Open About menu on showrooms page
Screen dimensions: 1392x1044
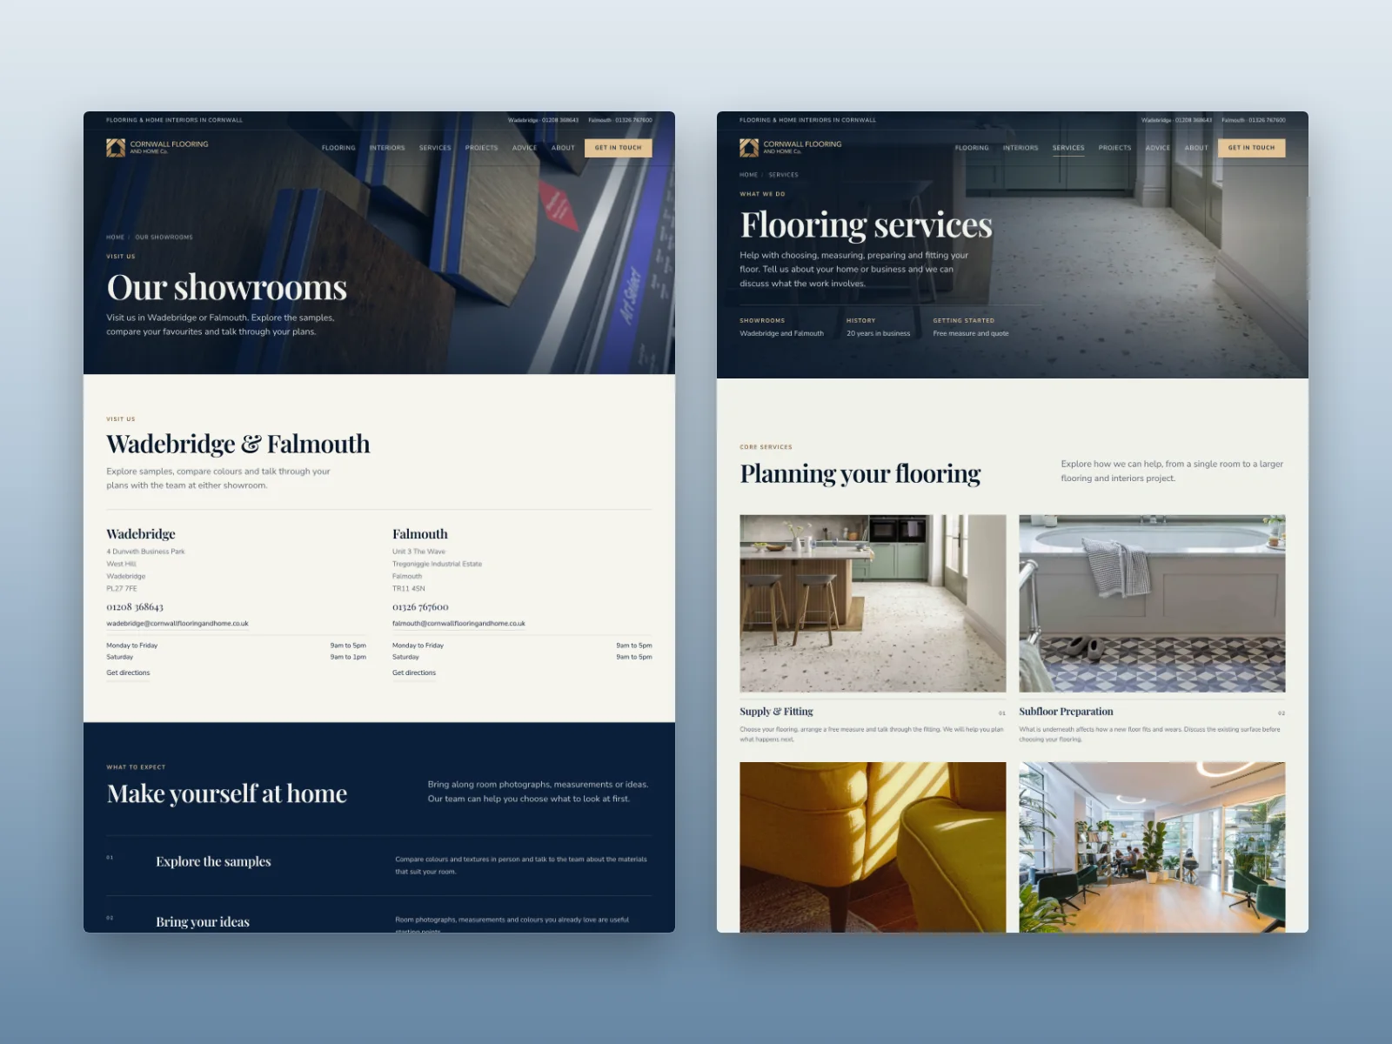(563, 148)
